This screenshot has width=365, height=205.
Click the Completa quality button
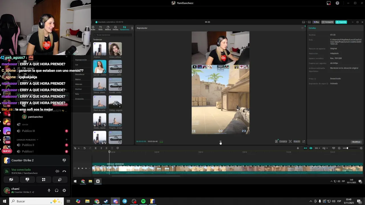[283, 142]
